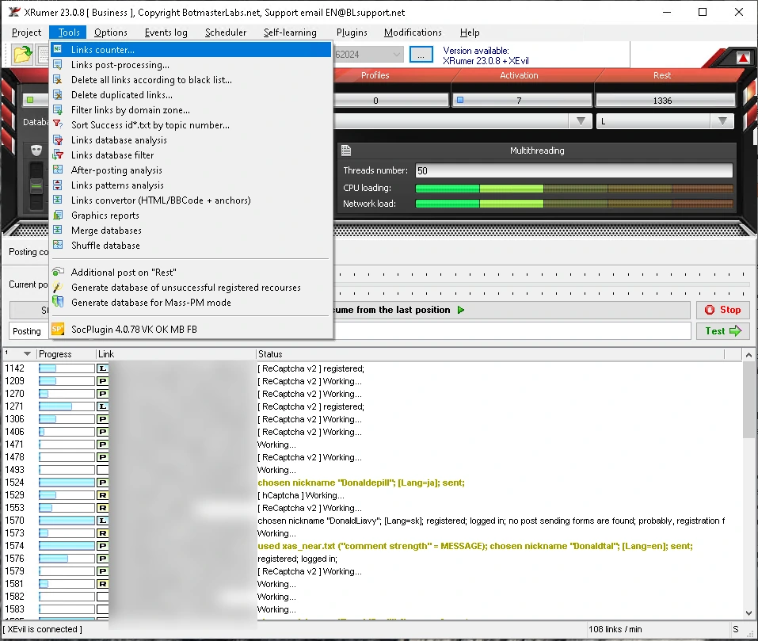Expand the L dropdown under Rest
758x641 pixels.
[722, 121]
